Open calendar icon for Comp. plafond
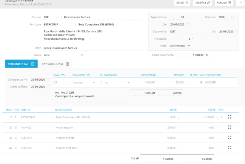The height and width of the screenshot is (164, 245). [x=48, y=87]
